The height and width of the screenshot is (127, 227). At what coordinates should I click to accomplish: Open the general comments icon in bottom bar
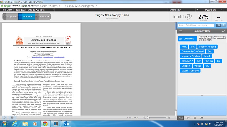pos(188,118)
